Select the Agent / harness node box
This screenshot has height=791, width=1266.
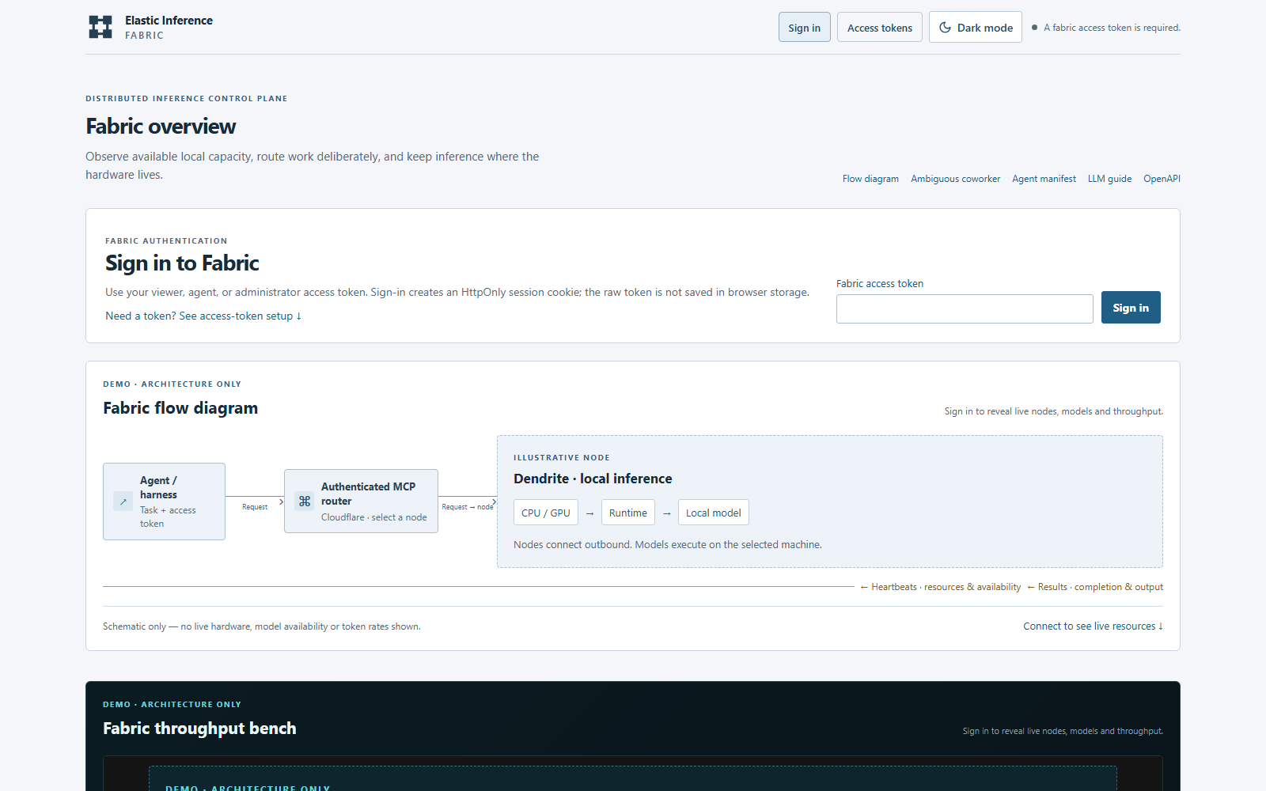tap(164, 501)
